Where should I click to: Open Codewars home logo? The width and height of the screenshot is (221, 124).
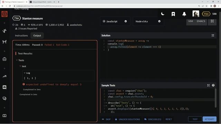(x=4, y=14)
